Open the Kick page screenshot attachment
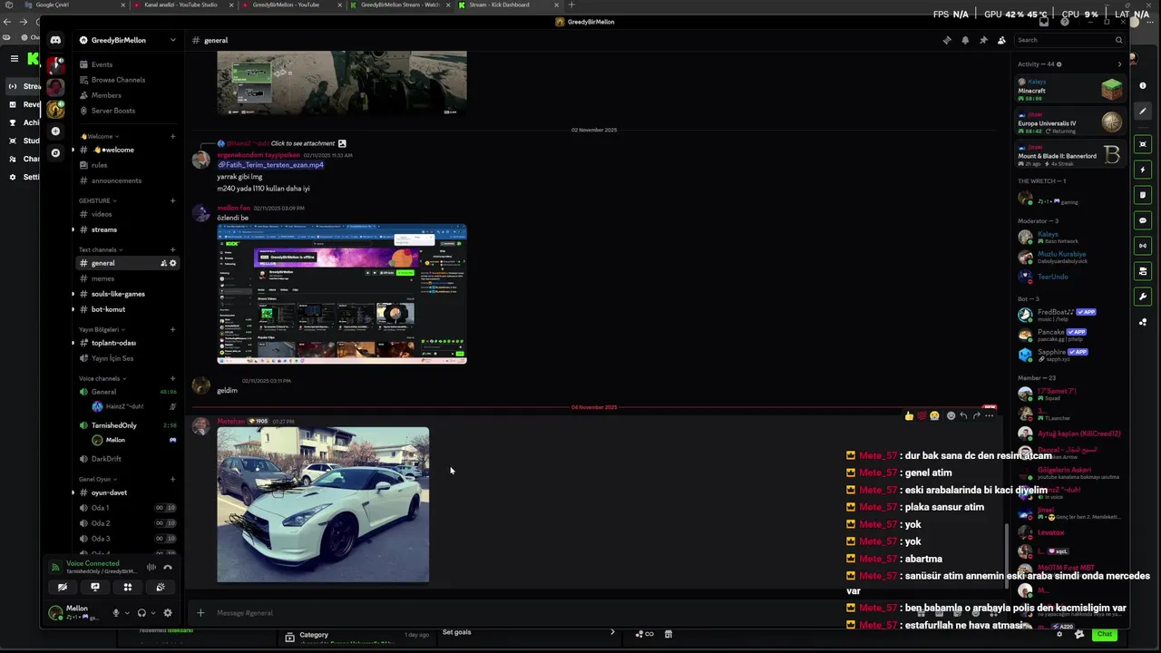The width and height of the screenshot is (1161, 653). pyautogui.click(x=342, y=294)
